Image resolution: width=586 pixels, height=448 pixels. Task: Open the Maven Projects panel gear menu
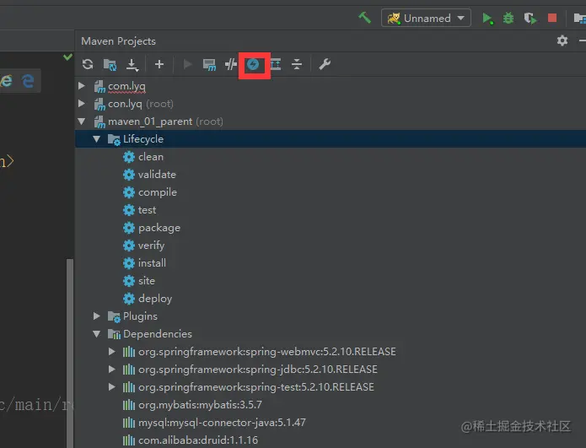(x=562, y=40)
